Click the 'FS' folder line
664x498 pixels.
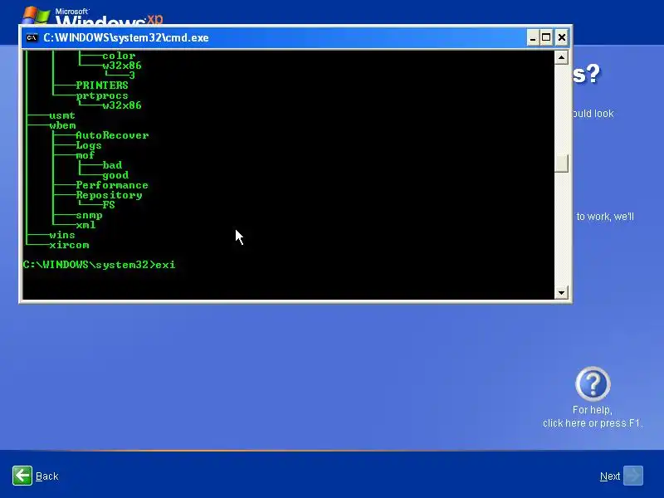(x=109, y=205)
